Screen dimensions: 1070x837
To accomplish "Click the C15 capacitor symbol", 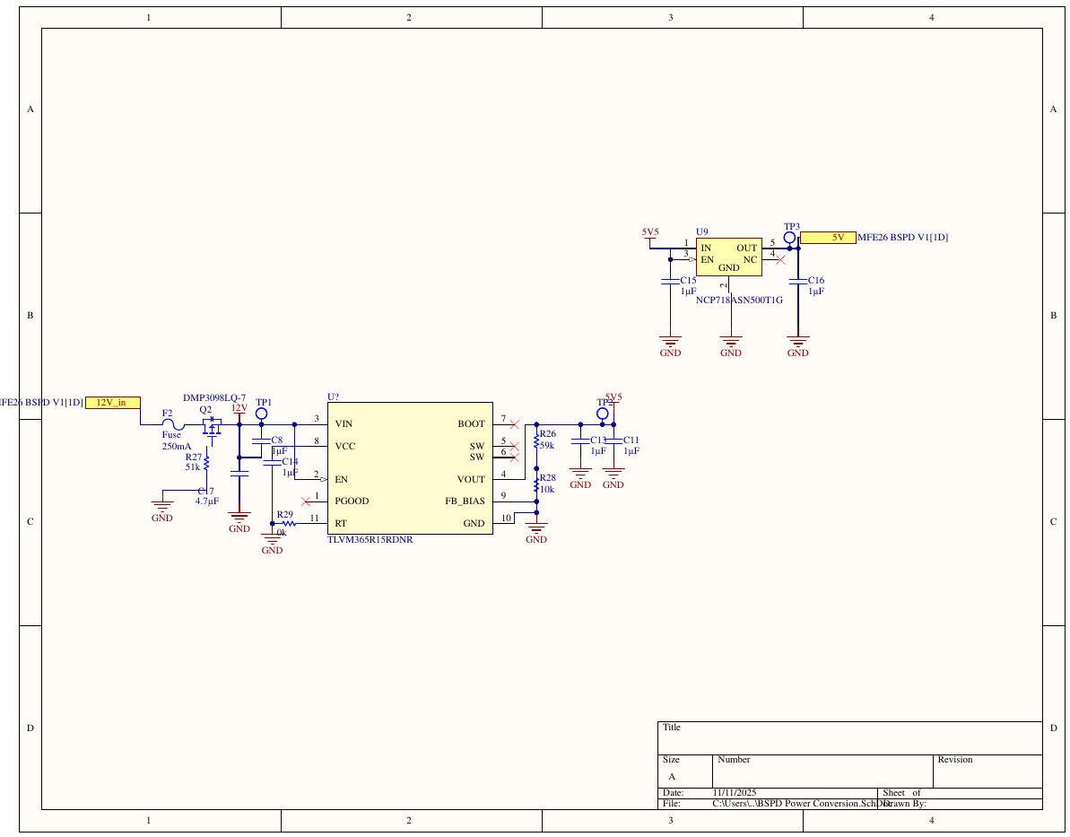I will pyautogui.click(x=671, y=282).
